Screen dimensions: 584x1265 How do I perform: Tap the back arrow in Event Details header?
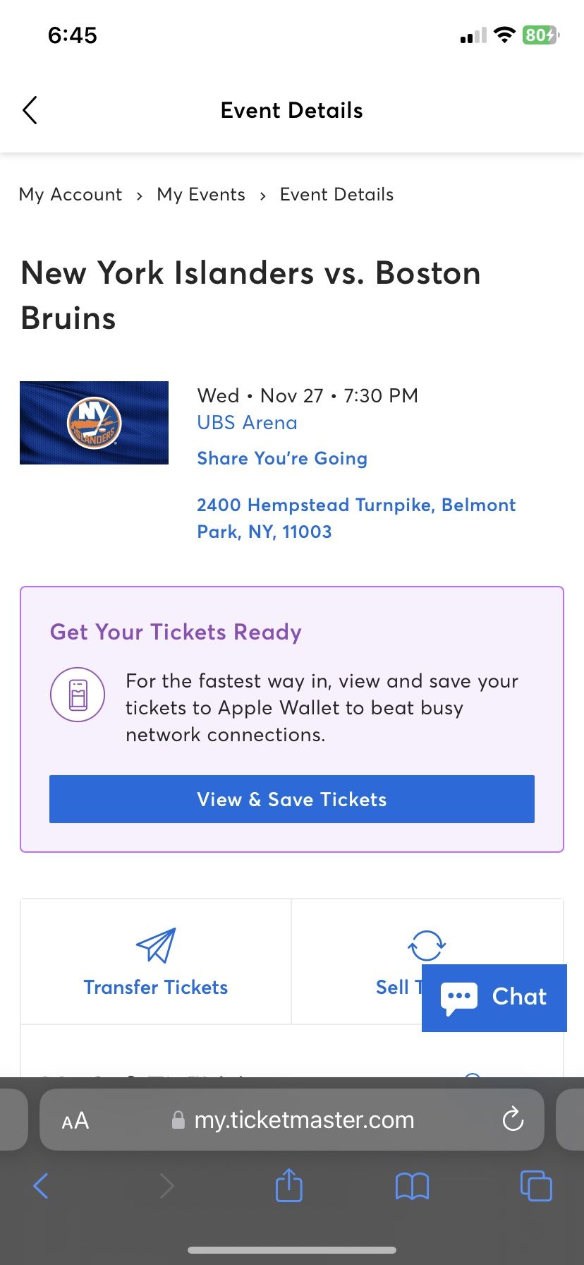pyautogui.click(x=30, y=110)
